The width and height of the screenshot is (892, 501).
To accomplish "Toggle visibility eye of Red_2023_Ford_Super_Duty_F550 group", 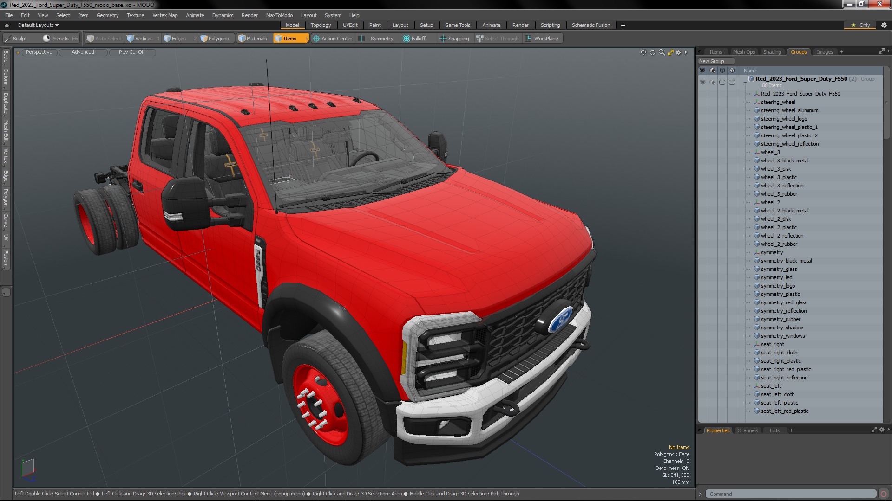I will 702,82.
